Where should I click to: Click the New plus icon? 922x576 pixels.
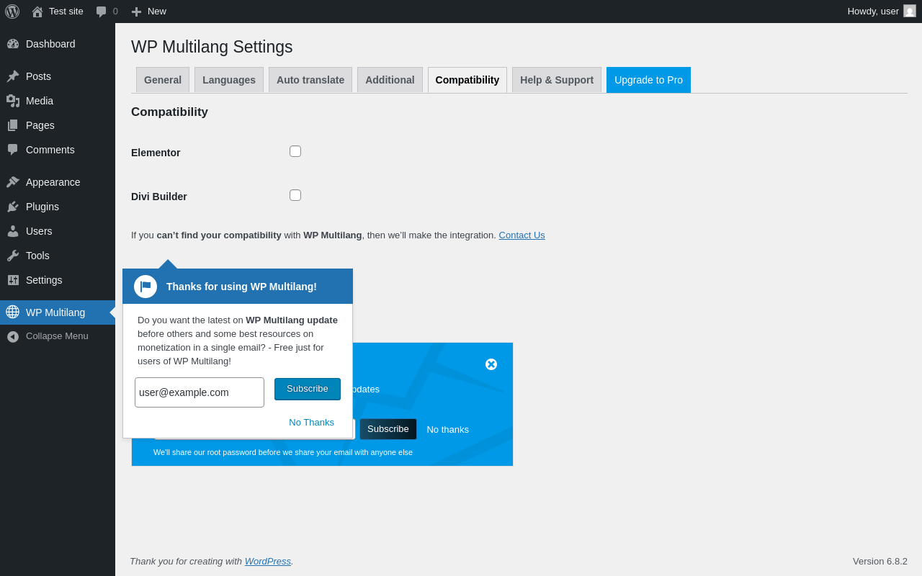click(x=136, y=12)
